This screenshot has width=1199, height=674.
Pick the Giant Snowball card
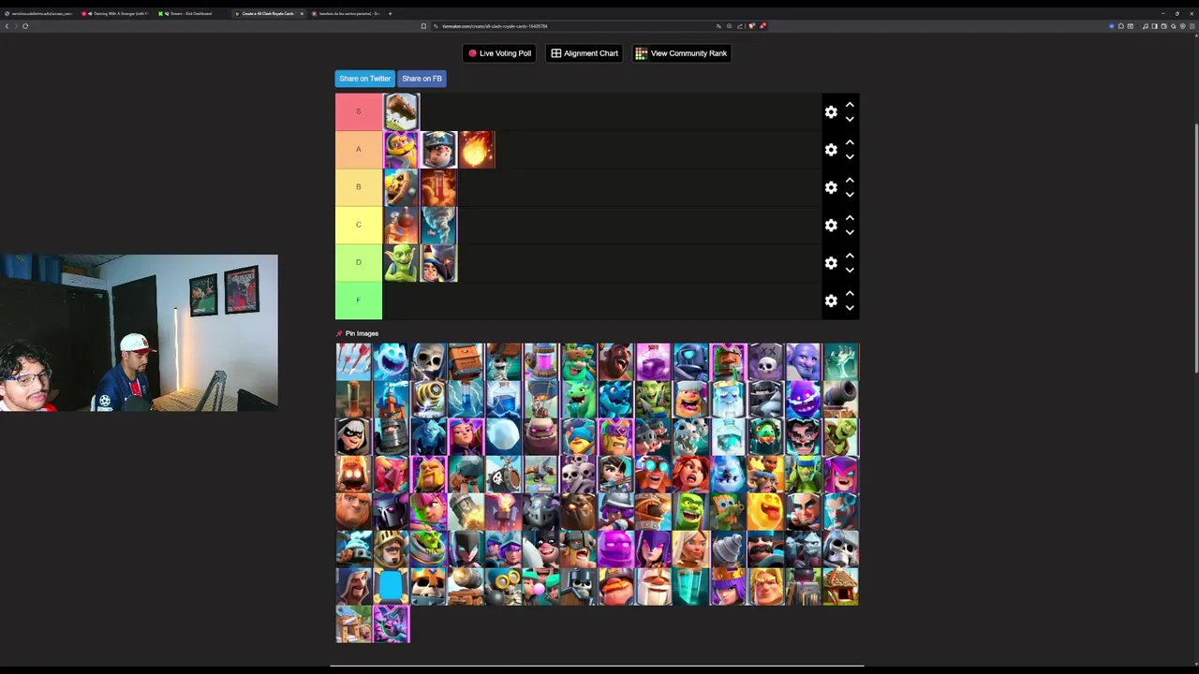point(504,436)
